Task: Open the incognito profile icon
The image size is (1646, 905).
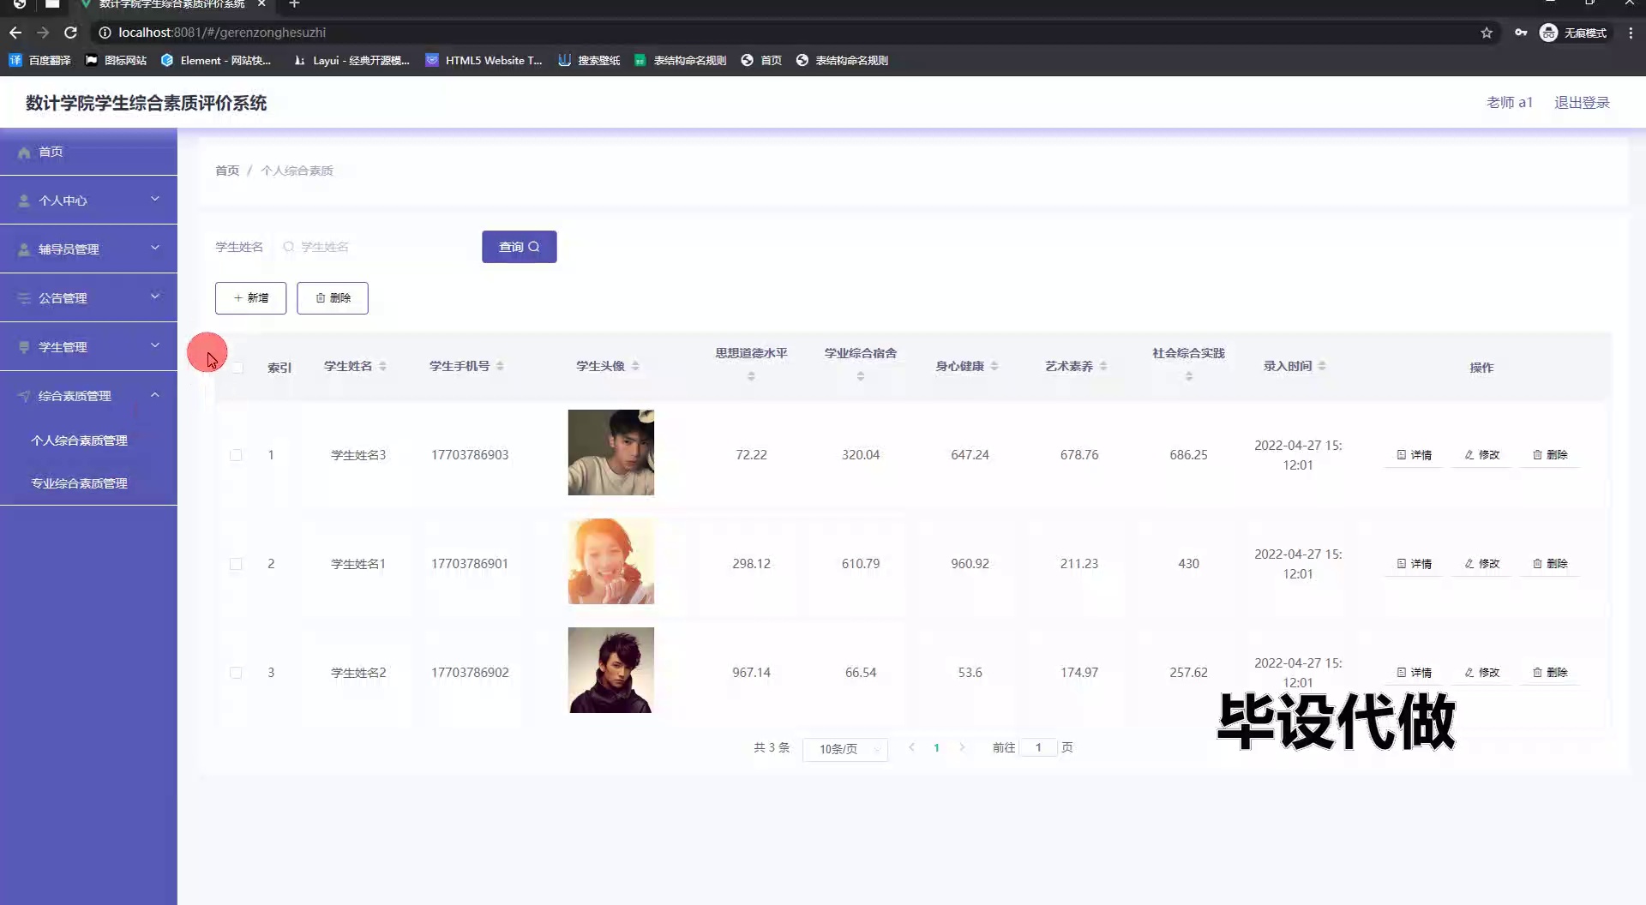Action: point(1548,33)
